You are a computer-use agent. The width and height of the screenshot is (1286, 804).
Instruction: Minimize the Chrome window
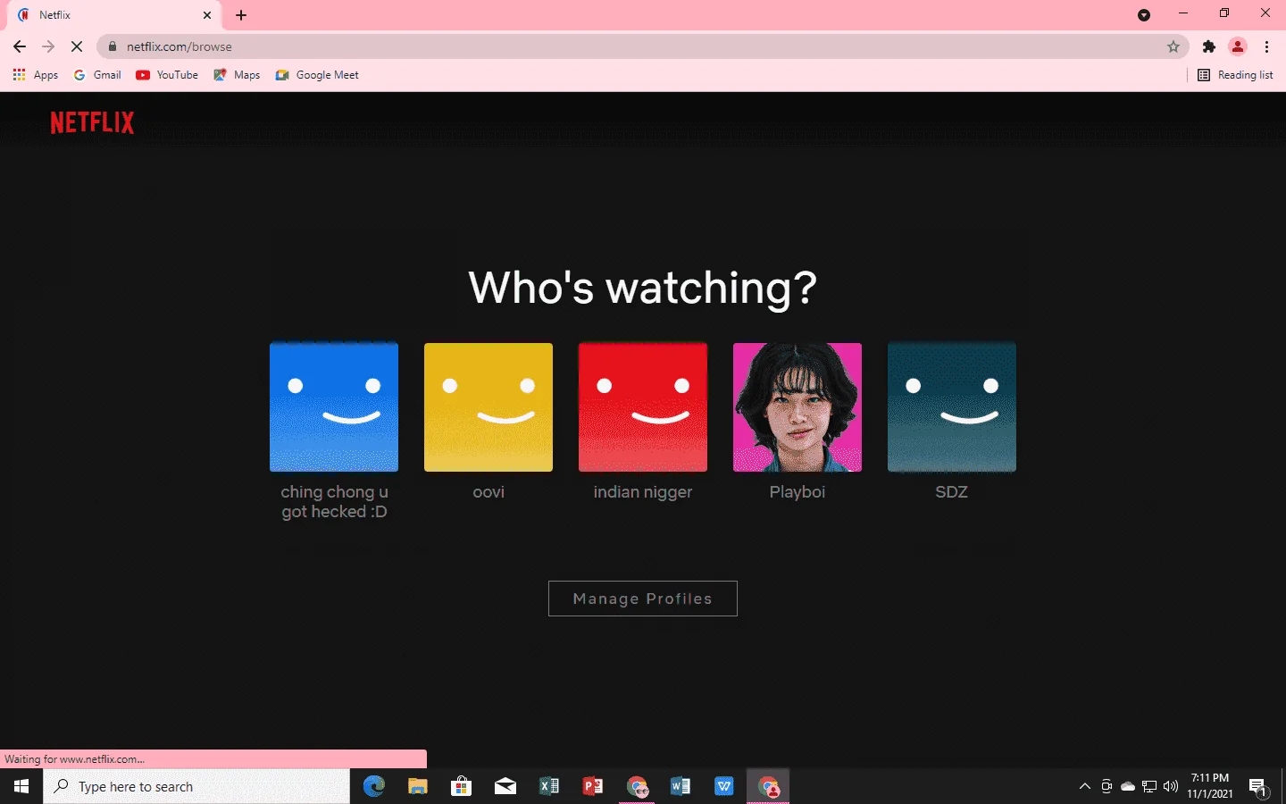tap(1183, 13)
